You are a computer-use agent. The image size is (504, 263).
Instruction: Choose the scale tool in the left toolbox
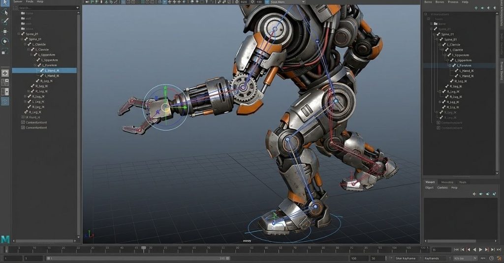(5, 51)
